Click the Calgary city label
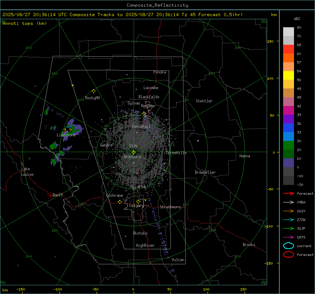Viewport: 315px width, 294px height. [136, 206]
